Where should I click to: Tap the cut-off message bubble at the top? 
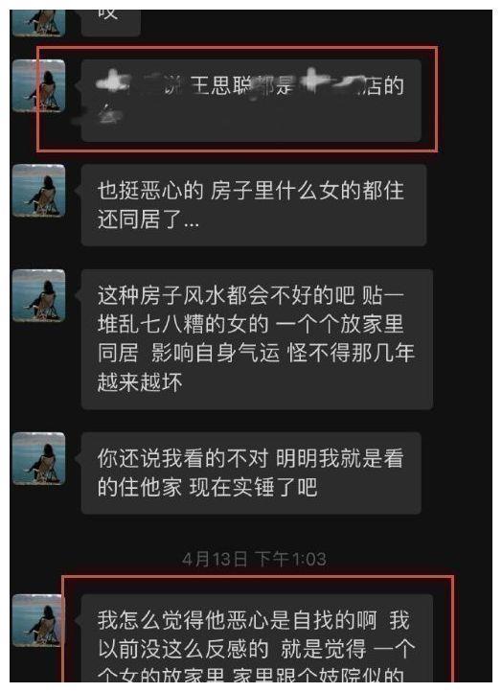(x=111, y=23)
